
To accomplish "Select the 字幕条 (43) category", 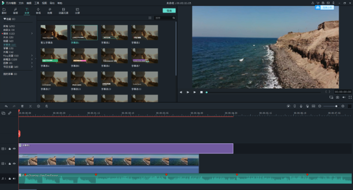I will [9, 45].
